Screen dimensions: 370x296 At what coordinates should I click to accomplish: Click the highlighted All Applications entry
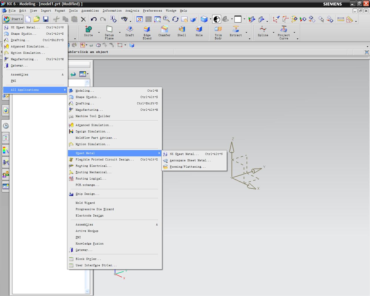(x=35, y=90)
